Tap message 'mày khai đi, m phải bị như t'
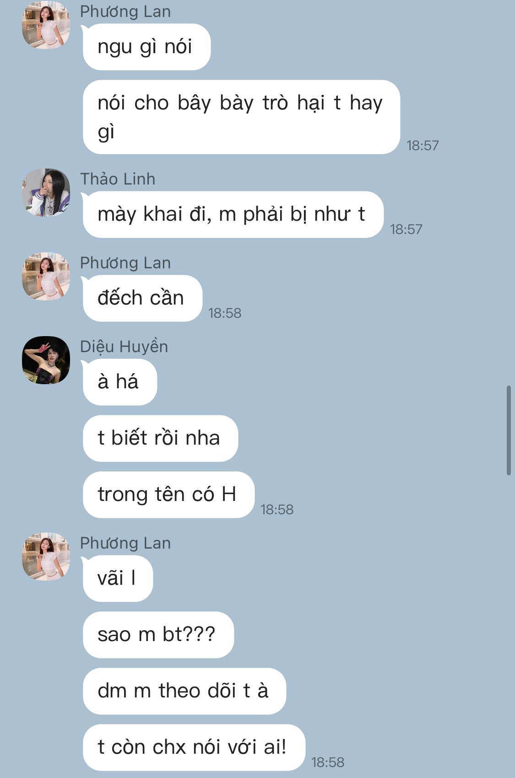This screenshot has width=515, height=778. tap(233, 214)
